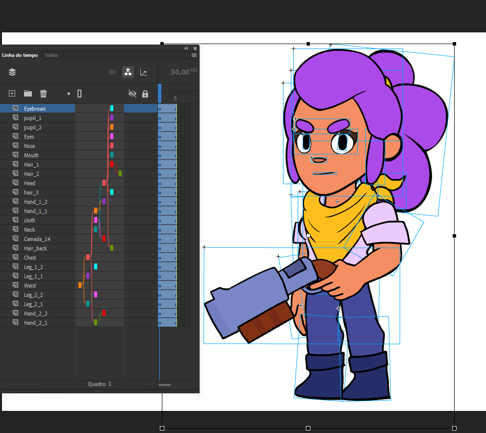
Task: Click the Eyebrows layer type icon
Action: 15,108
